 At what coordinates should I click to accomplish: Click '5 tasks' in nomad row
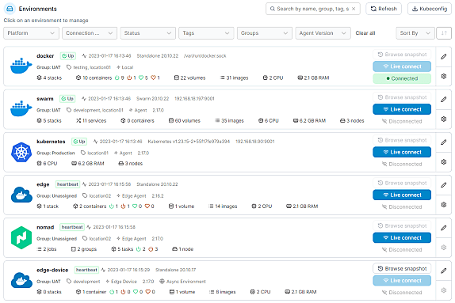pyautogui.click(x=122, y=249)
